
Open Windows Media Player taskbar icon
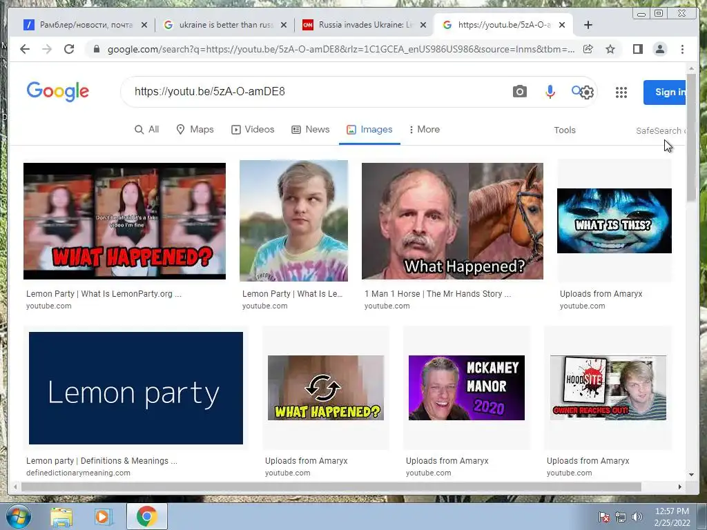click(104, 517)
